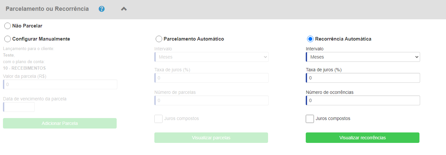This screenshot has height=155, width=446.
Task: Select Configurar Manualmente radio button
Action: pos(8,39)
